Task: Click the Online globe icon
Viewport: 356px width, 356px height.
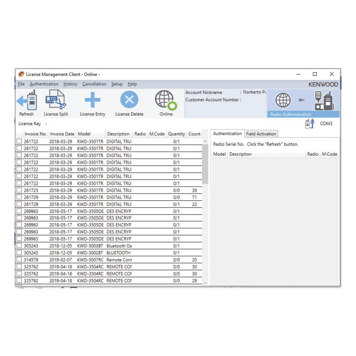Action: click(x=165, y=100)
